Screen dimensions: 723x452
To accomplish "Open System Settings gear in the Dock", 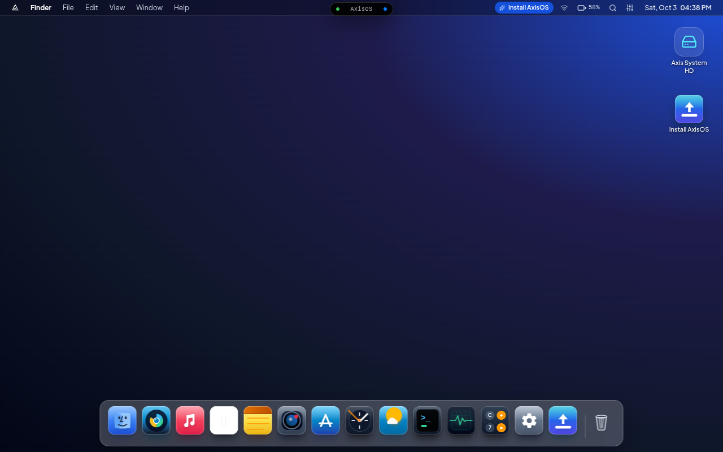I will pos(529,420).
